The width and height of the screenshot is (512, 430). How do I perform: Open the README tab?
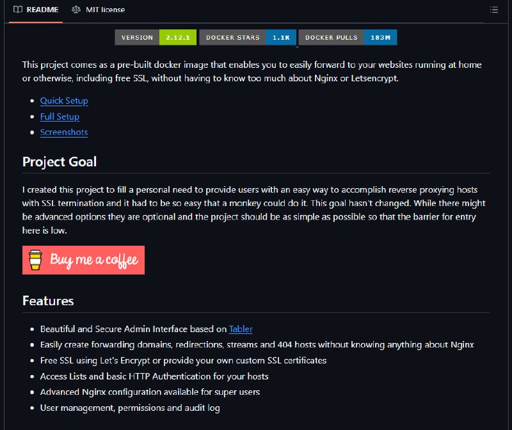pos(36,10)
